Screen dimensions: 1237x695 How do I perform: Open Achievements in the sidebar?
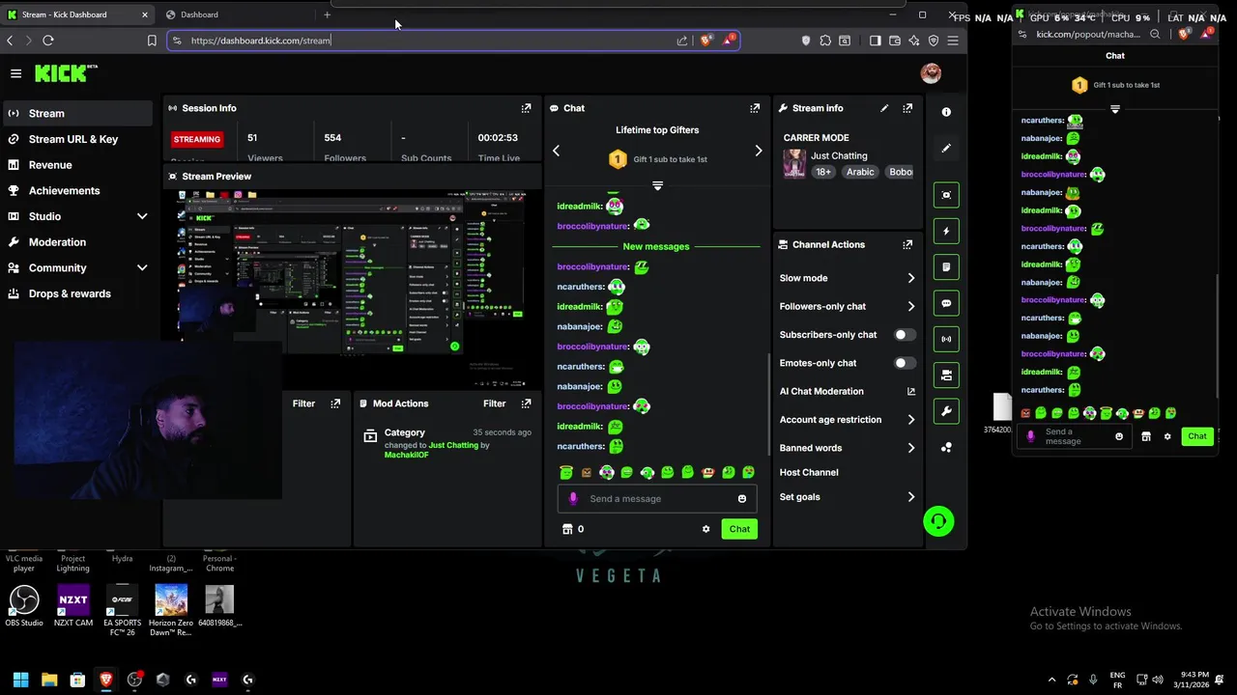77,191
